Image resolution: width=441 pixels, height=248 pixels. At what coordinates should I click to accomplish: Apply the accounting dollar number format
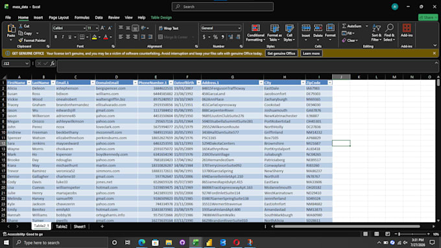pyautogui.click(x=204, y=37)
